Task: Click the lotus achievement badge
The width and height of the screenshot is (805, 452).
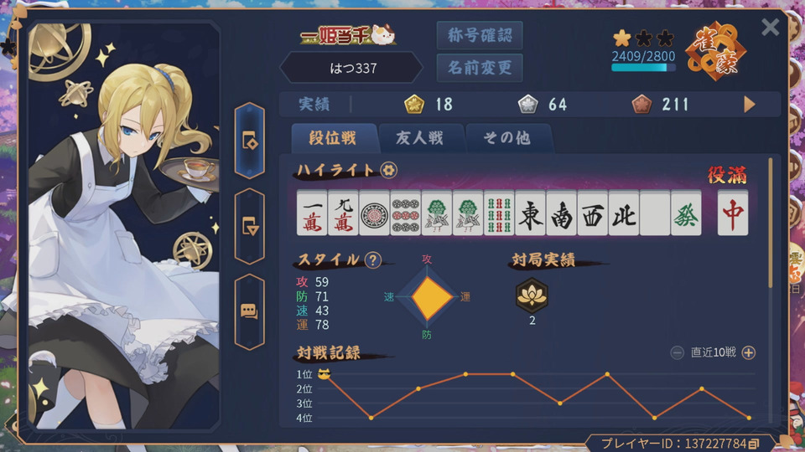Action: pyautogui.click(x=532, y=295)
